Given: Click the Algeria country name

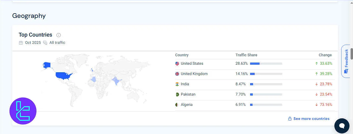Looking at the screenshot, I should pos(187,105).
